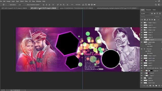This screenshot has width=162, height=91.
Task: Click the align right edges icon
Action: pyautogui.click(x=49, y=5)
